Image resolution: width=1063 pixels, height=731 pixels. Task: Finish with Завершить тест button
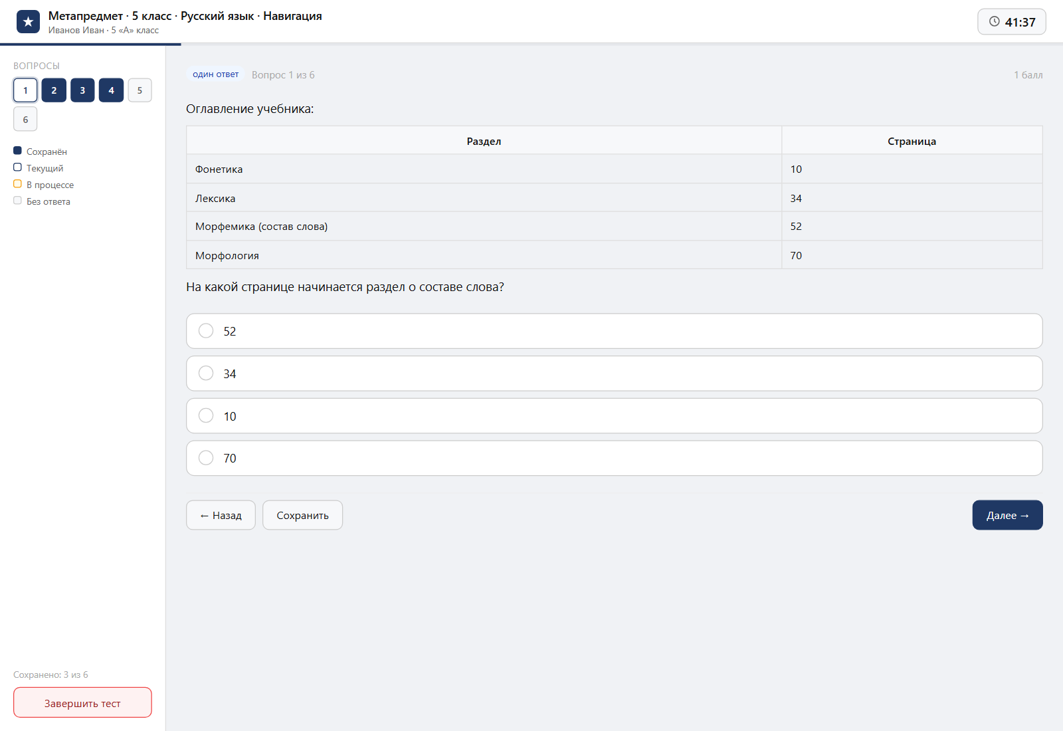pos(82,702)
